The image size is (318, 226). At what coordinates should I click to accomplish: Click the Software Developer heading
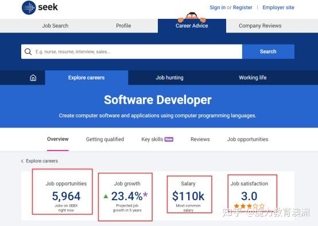[158, 100]
